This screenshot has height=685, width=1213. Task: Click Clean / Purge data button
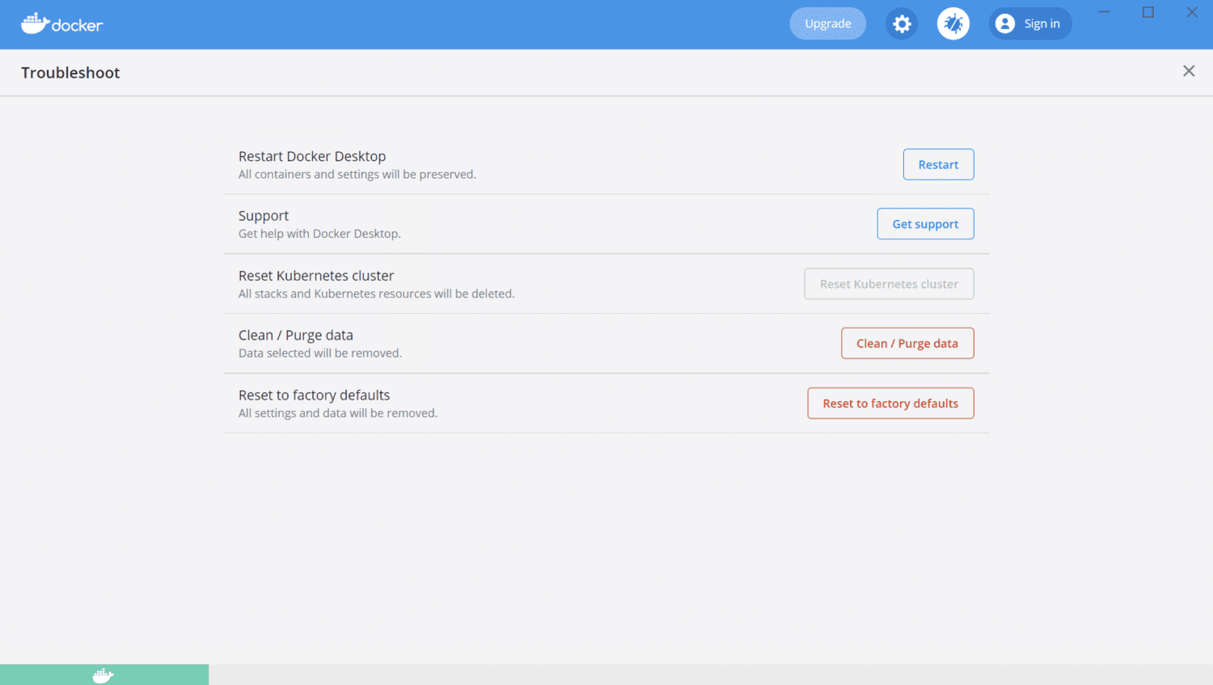point(907,343)
